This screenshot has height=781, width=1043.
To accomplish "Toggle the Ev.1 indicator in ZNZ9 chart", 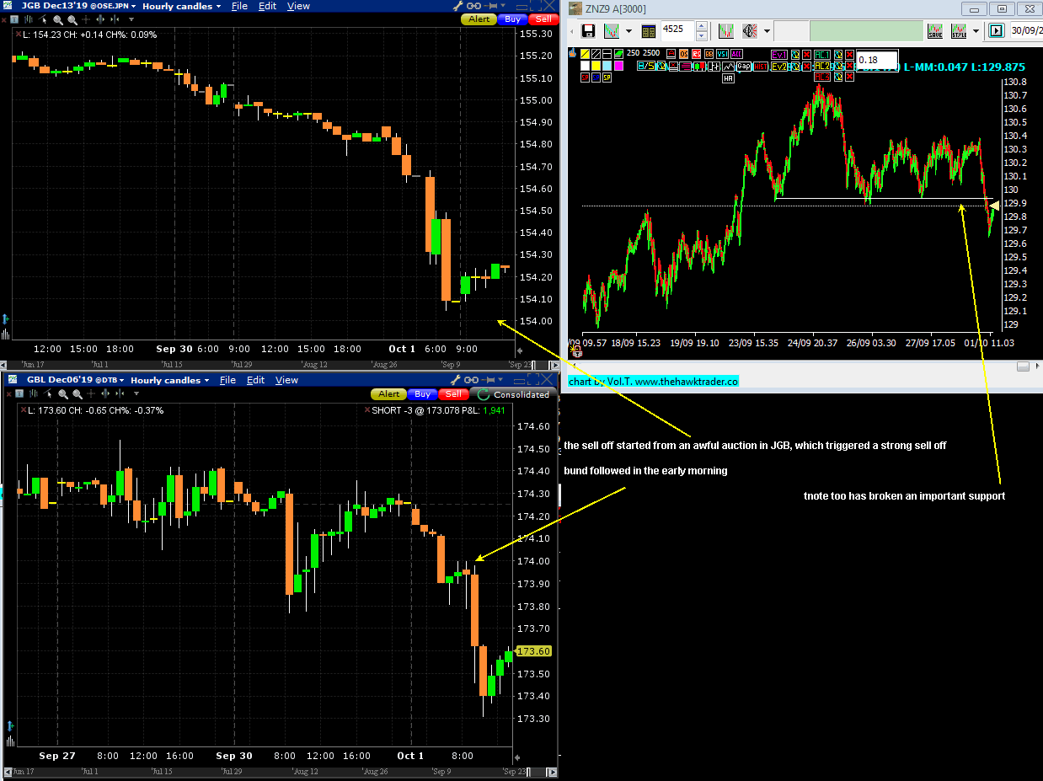I will click(x=779, y=54).
